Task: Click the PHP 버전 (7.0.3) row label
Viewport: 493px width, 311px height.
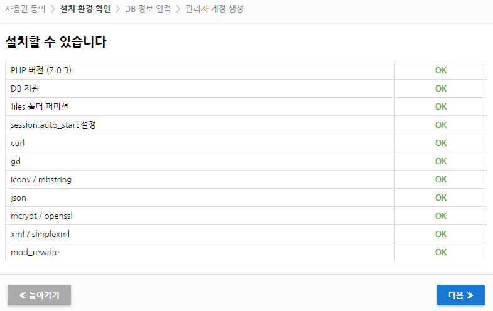Action: tap(41, 70)
